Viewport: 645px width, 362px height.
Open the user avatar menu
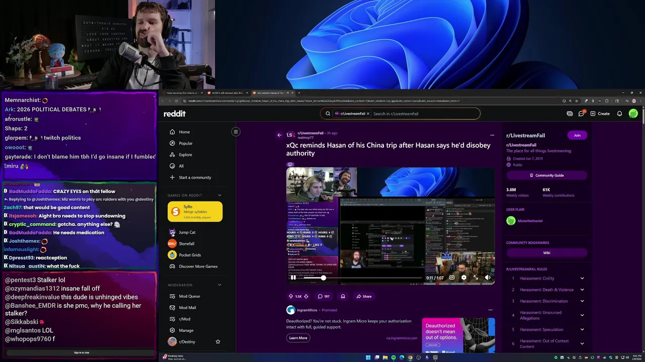pos(633,114)
